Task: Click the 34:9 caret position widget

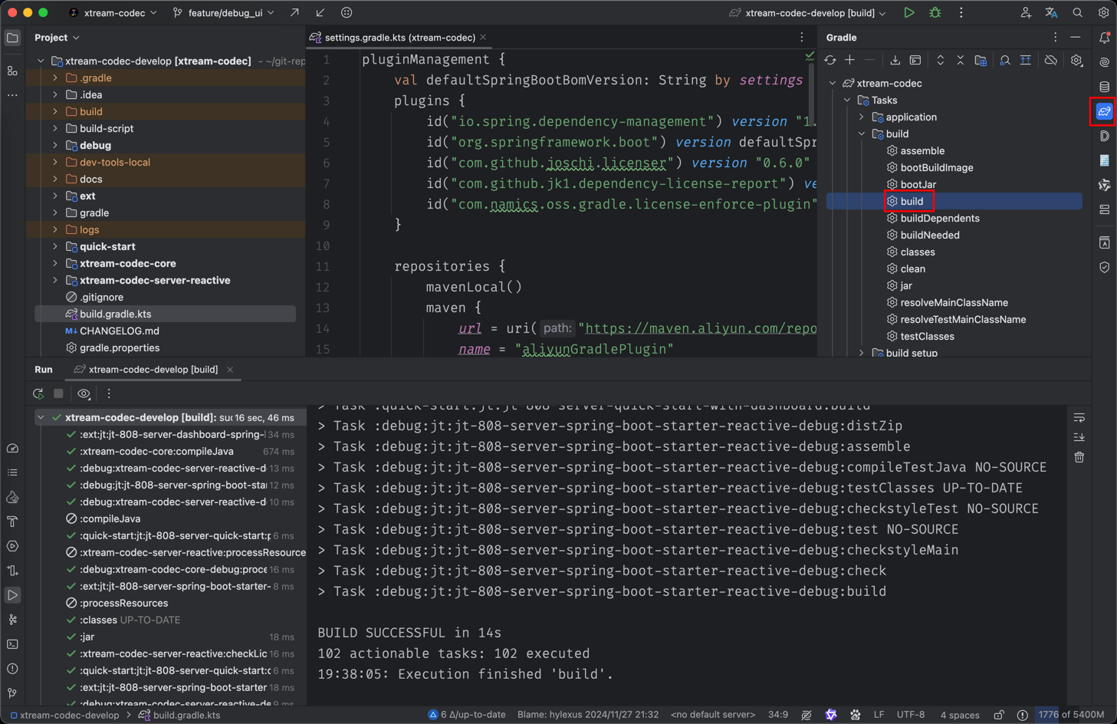Action: 777,715
